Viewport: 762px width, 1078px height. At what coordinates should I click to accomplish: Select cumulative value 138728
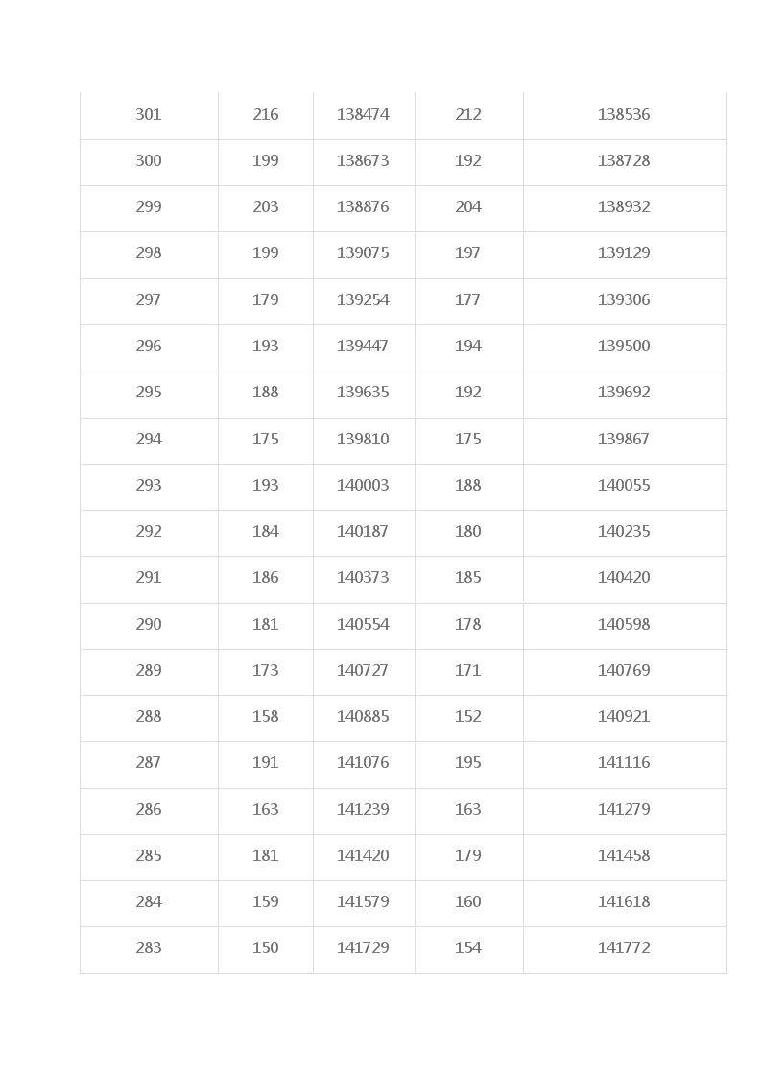[x=625, y=161]
